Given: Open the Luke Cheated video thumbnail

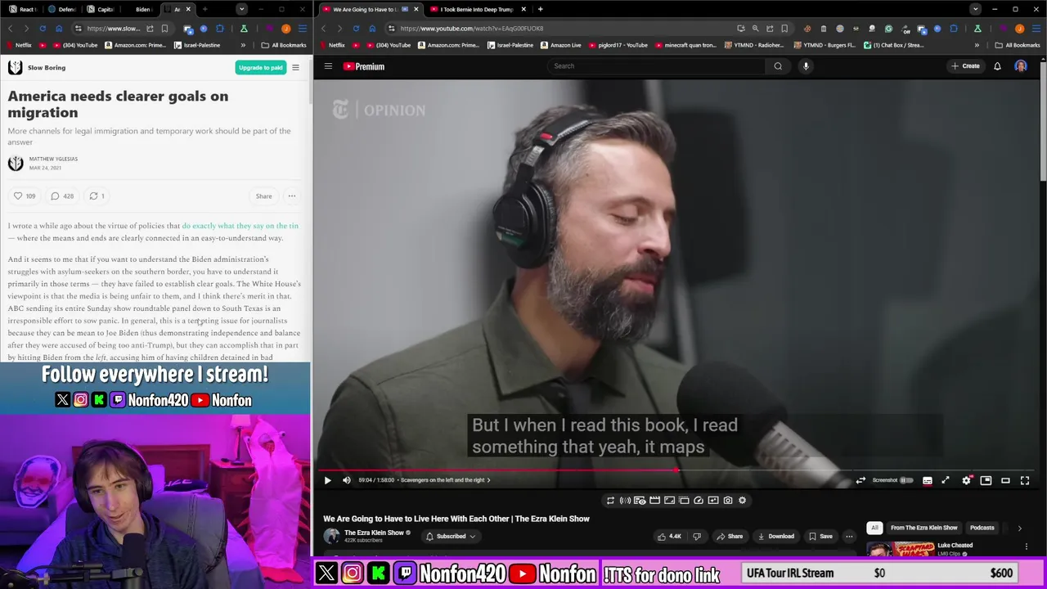Looking at the screenshot, I should 900,548.
